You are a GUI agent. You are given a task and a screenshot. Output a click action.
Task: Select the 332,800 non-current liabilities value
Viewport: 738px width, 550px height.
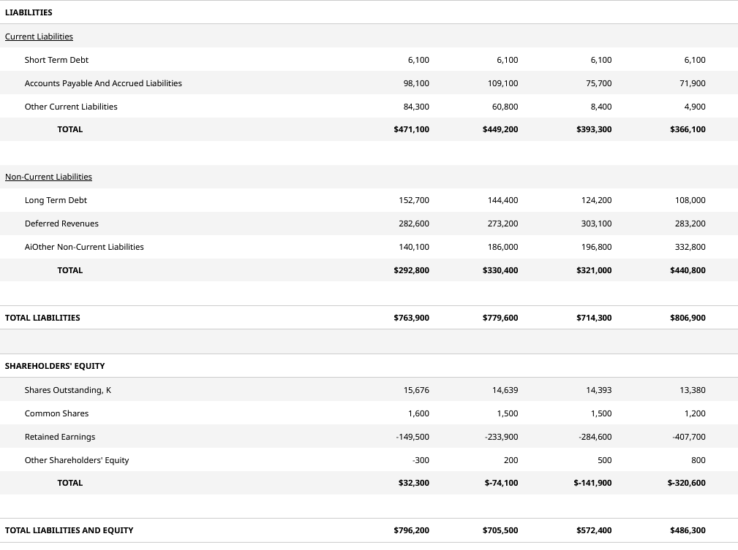click(692, 247)
